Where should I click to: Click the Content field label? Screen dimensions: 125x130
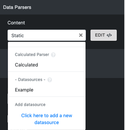(16, 23)
